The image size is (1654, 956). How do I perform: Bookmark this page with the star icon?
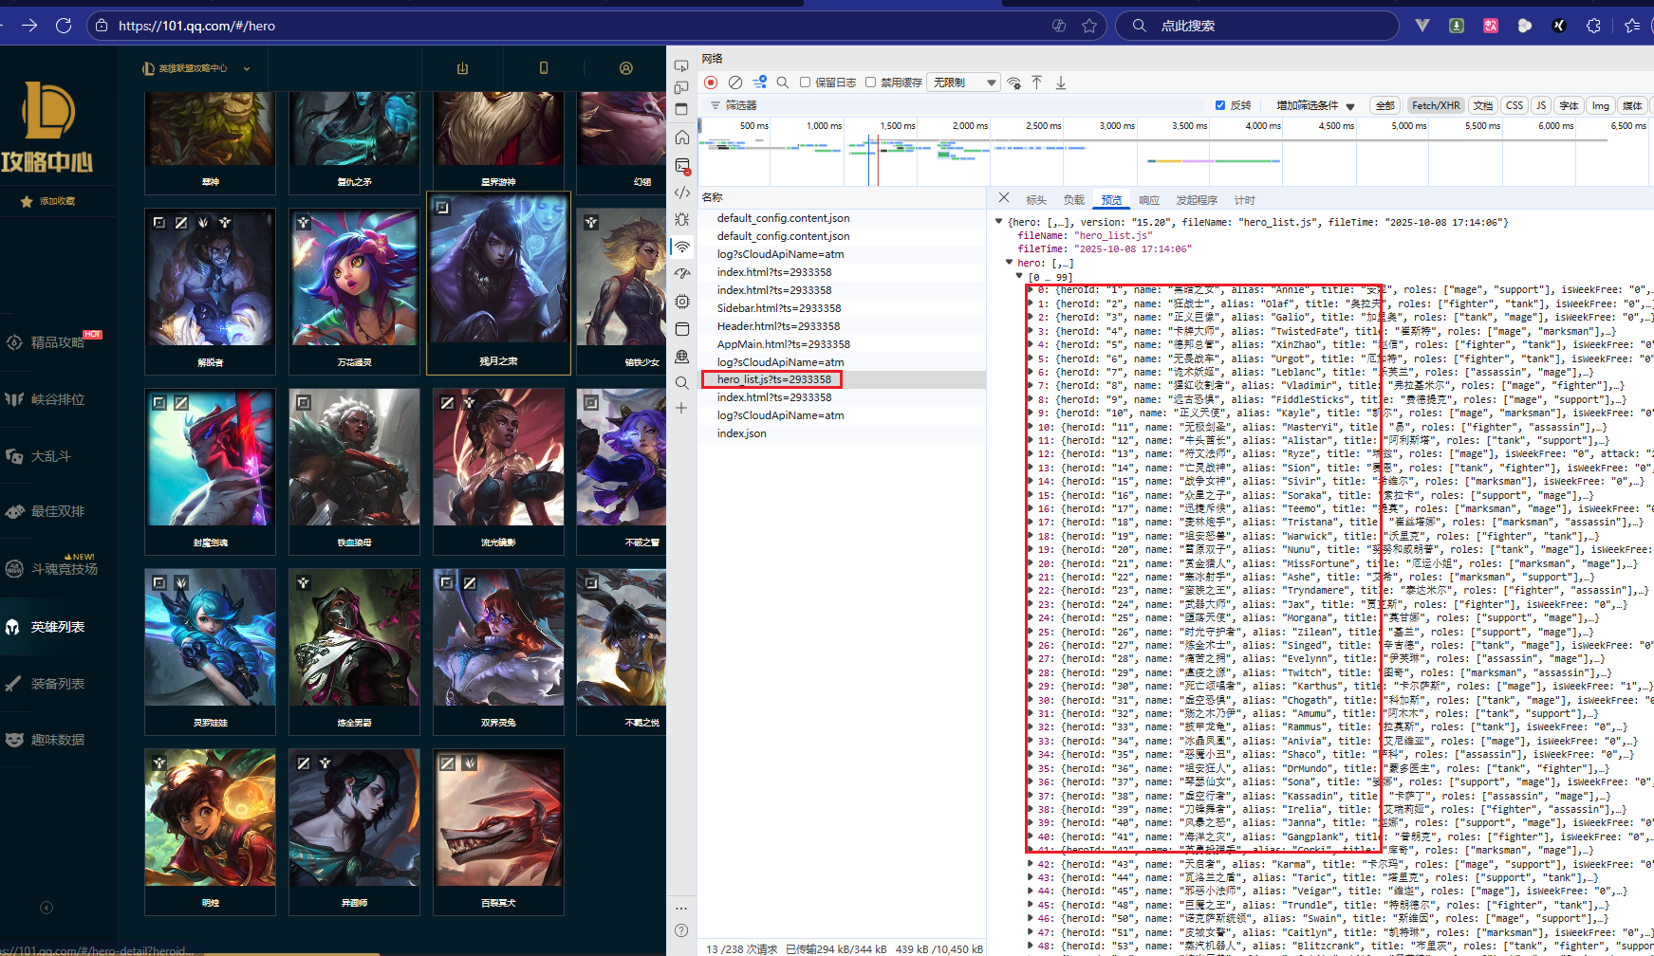pos(1089,26)
